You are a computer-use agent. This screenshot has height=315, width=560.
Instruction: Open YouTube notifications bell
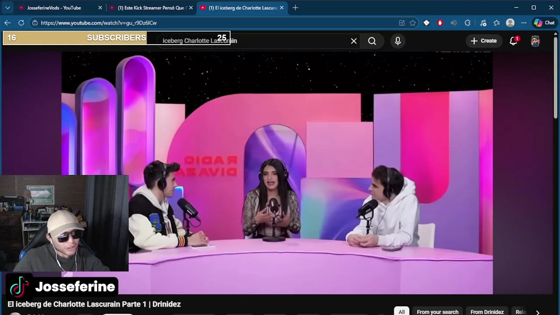(514, 41)
